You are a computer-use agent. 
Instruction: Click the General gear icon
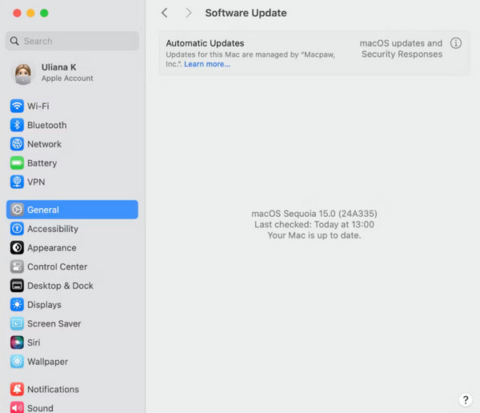coord(17,210)
